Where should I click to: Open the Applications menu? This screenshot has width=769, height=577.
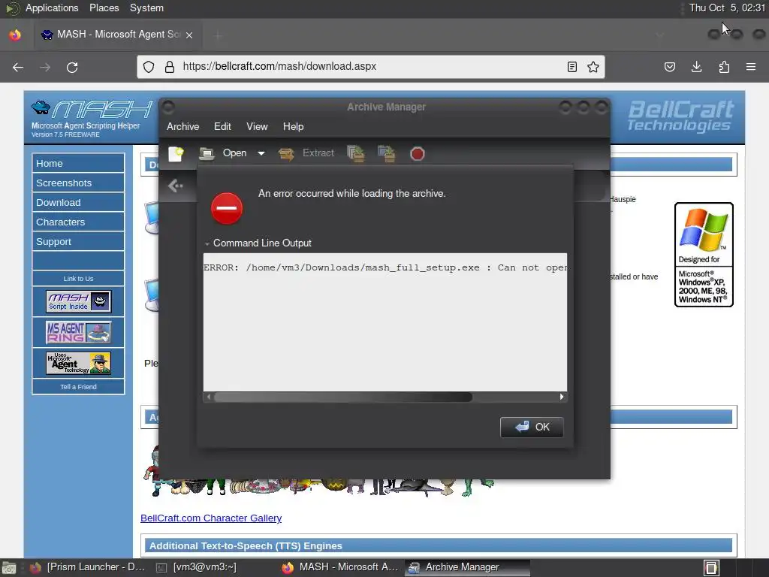52,8
